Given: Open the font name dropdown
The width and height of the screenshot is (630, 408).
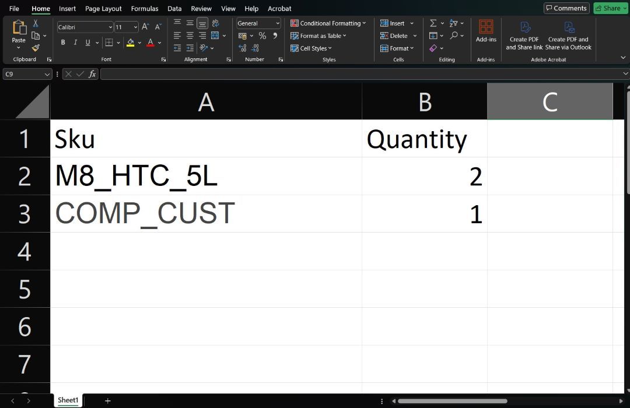Looking at the screenshot, I should tap(110, 27).
